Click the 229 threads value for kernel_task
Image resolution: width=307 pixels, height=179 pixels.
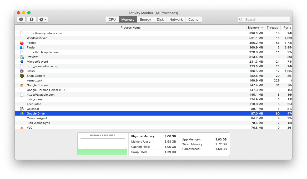(x=277, y=80)
